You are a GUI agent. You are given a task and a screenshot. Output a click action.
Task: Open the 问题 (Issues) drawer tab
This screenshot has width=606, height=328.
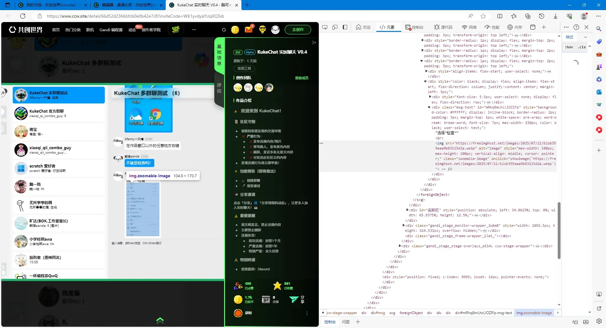pos(346,322)
